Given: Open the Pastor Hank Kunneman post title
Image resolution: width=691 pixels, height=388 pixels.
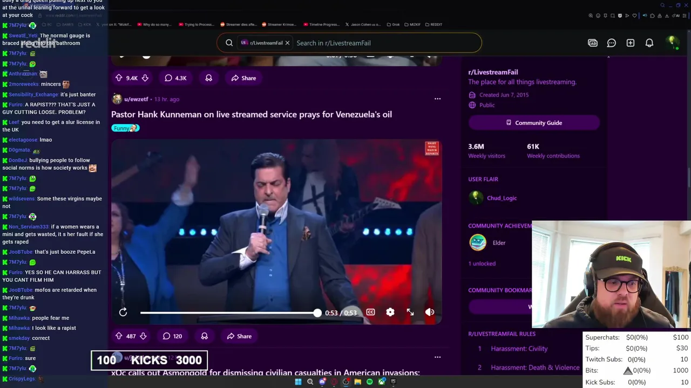Looking at the screenshot, I should (252, 114).
